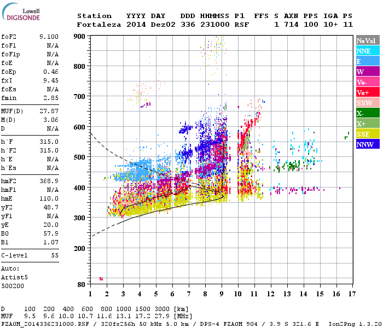Image resolution: width=383 pixels, height=328 pixels.
Task: Select the MUF 13.1 value in table
Action: click(x=124, y=317)
